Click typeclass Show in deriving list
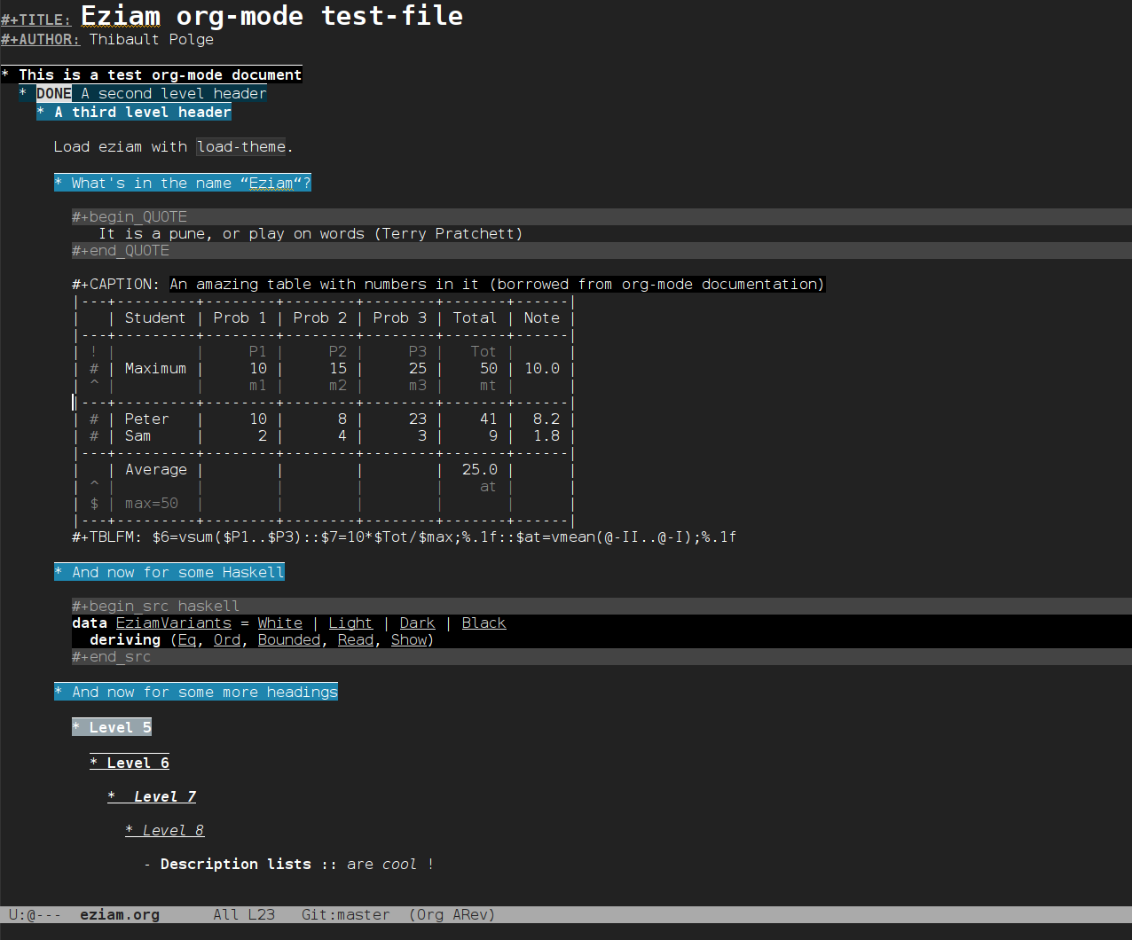This screenshot has width=1132, height=940. pyautogui.click(x=408, y=639)
